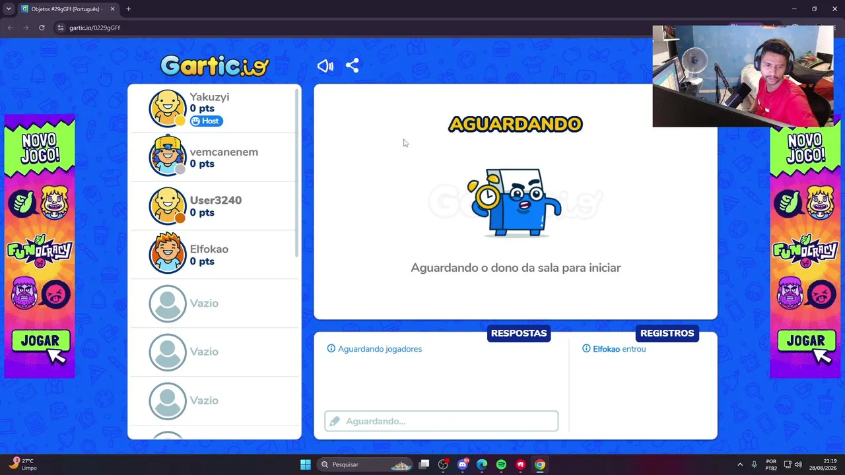Viewport: 845px width, 475px height.
Task: Click JOGAR on the right Funocracy ad
Action: tap(805, 341)
